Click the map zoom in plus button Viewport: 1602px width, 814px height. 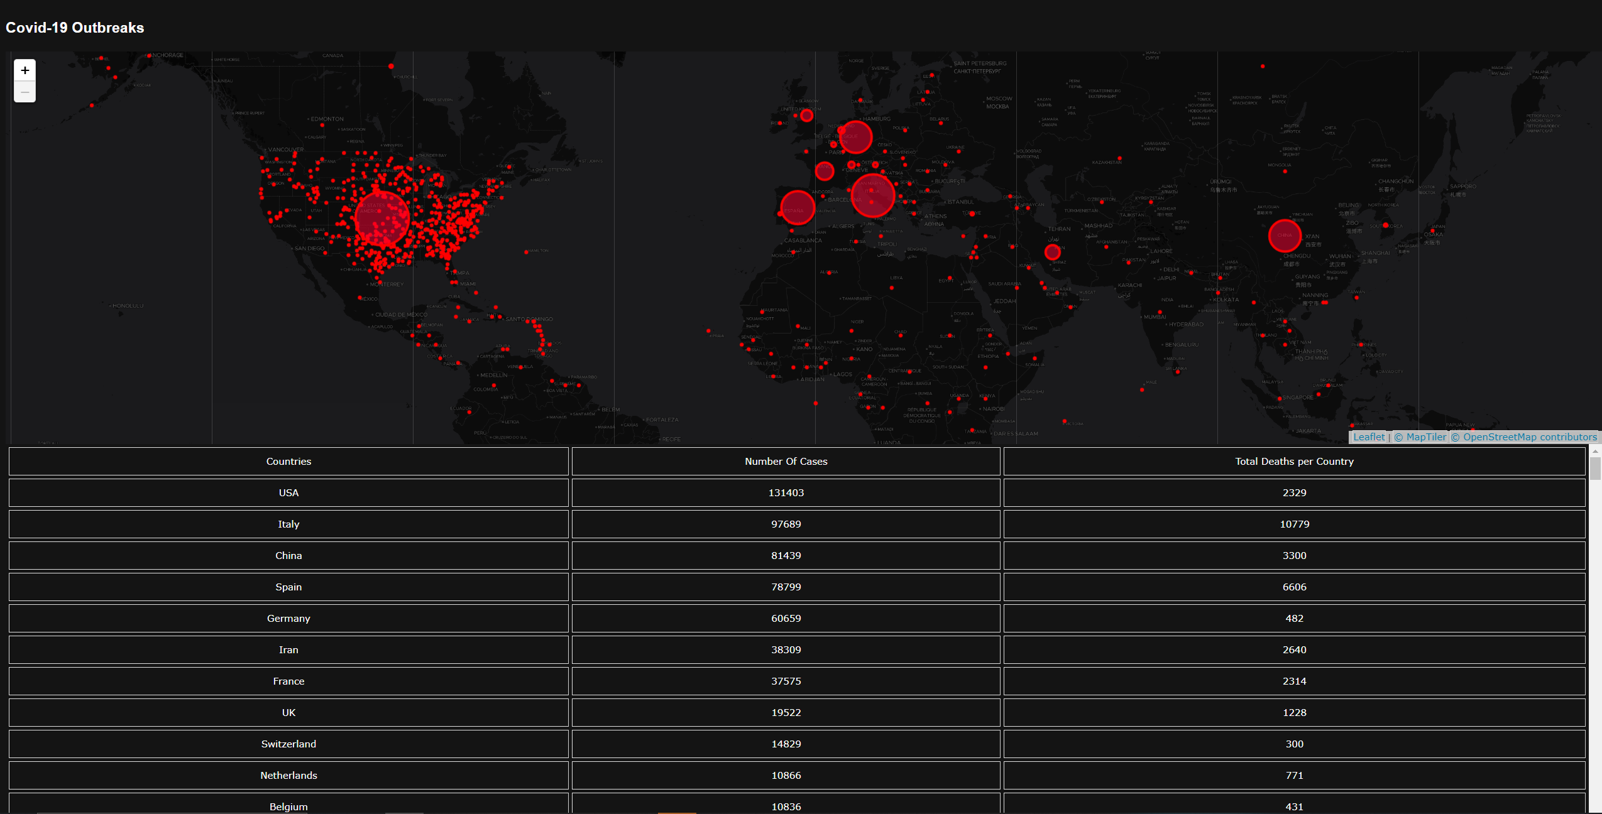coord(25,70)
